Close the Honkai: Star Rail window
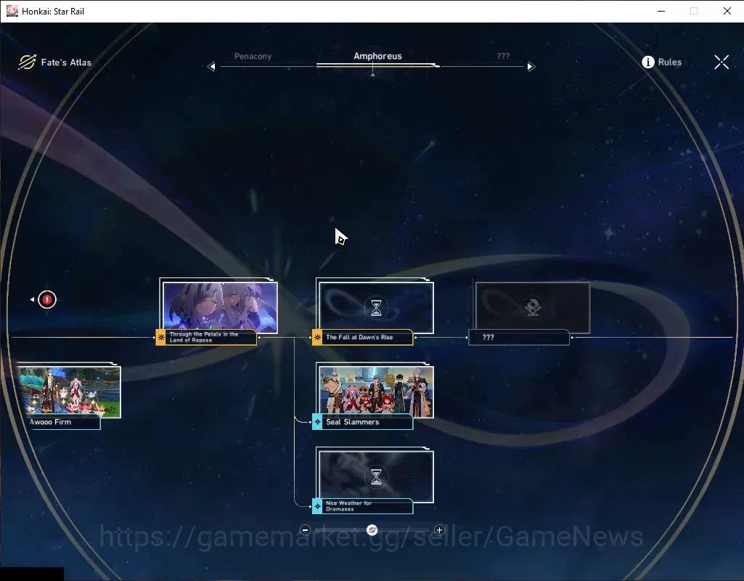Screen dimensions: 744x581 727,11
